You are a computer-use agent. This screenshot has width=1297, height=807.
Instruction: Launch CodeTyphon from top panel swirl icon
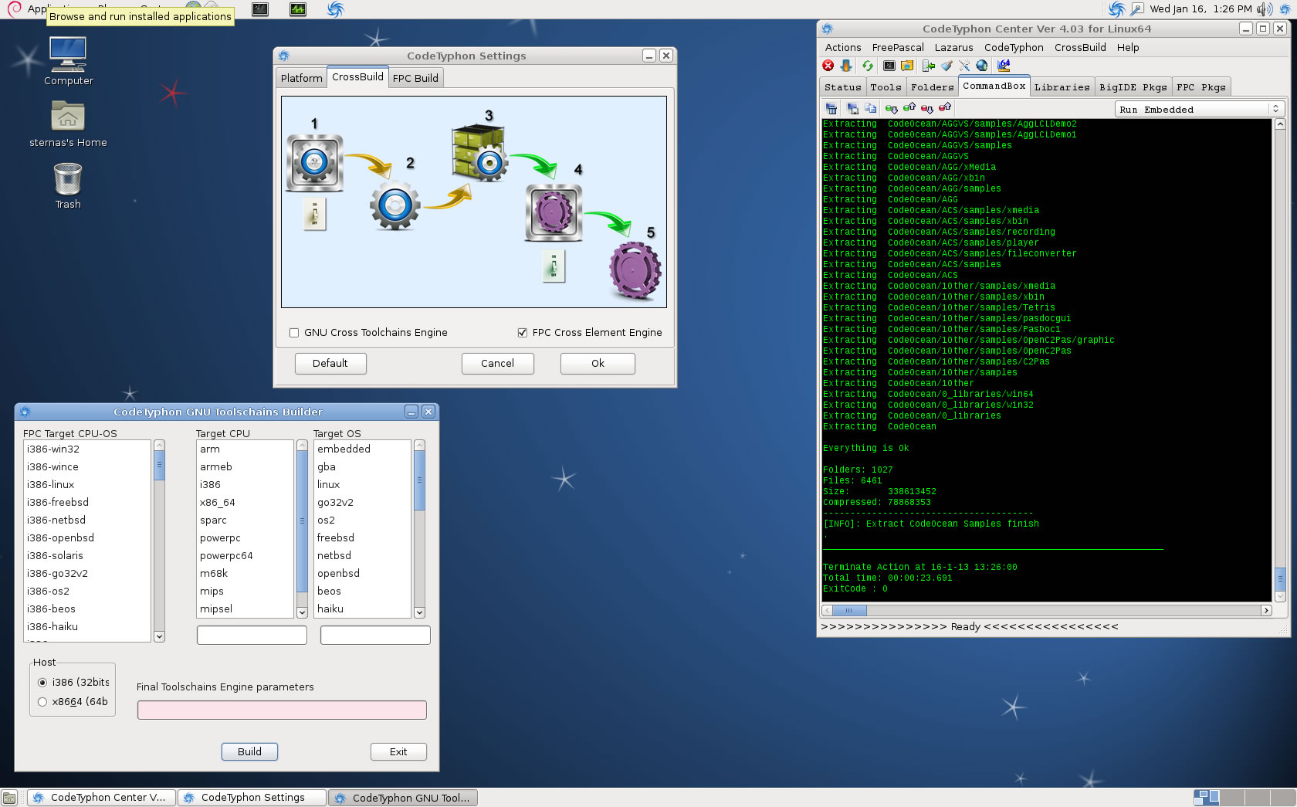336,9
